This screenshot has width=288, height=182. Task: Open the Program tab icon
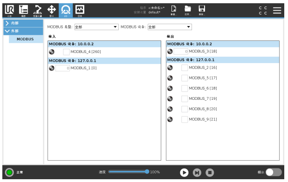(x=23, y=10)
